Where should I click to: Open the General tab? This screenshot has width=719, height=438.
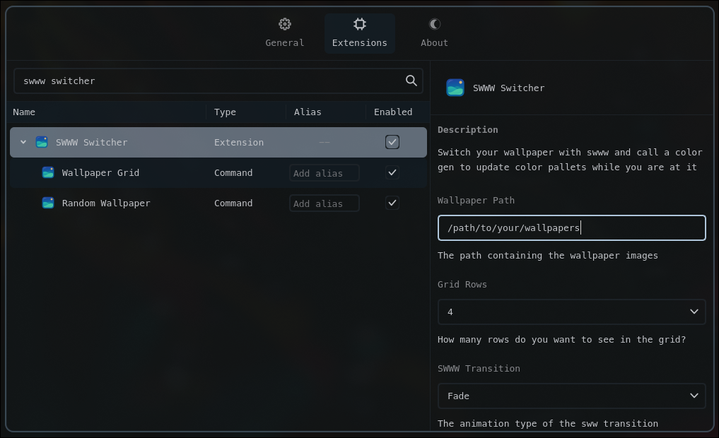click(x=285, y=33)
